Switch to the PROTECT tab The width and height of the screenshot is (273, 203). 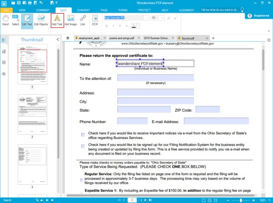point(144,10)
